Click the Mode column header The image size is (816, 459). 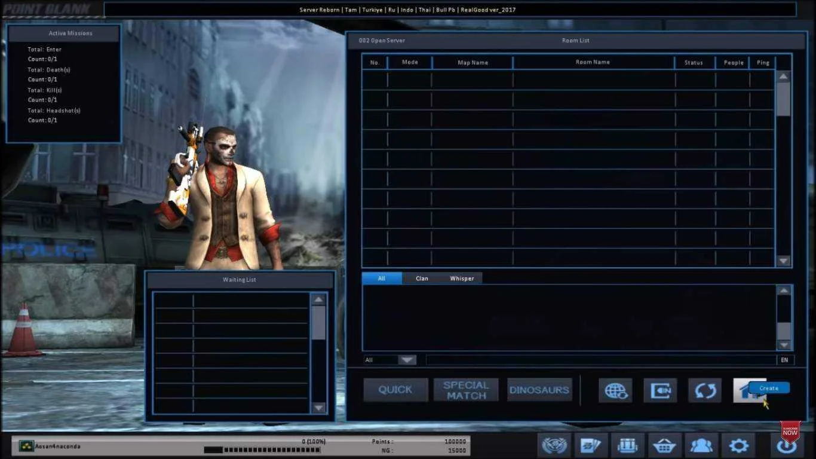point(410,62)
